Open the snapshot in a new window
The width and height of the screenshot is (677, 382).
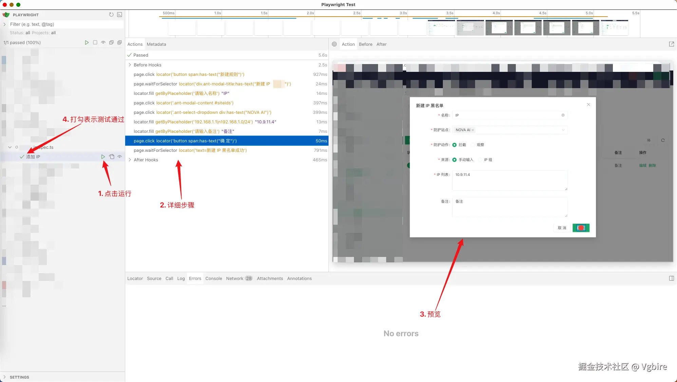click(x=671, y=44)
